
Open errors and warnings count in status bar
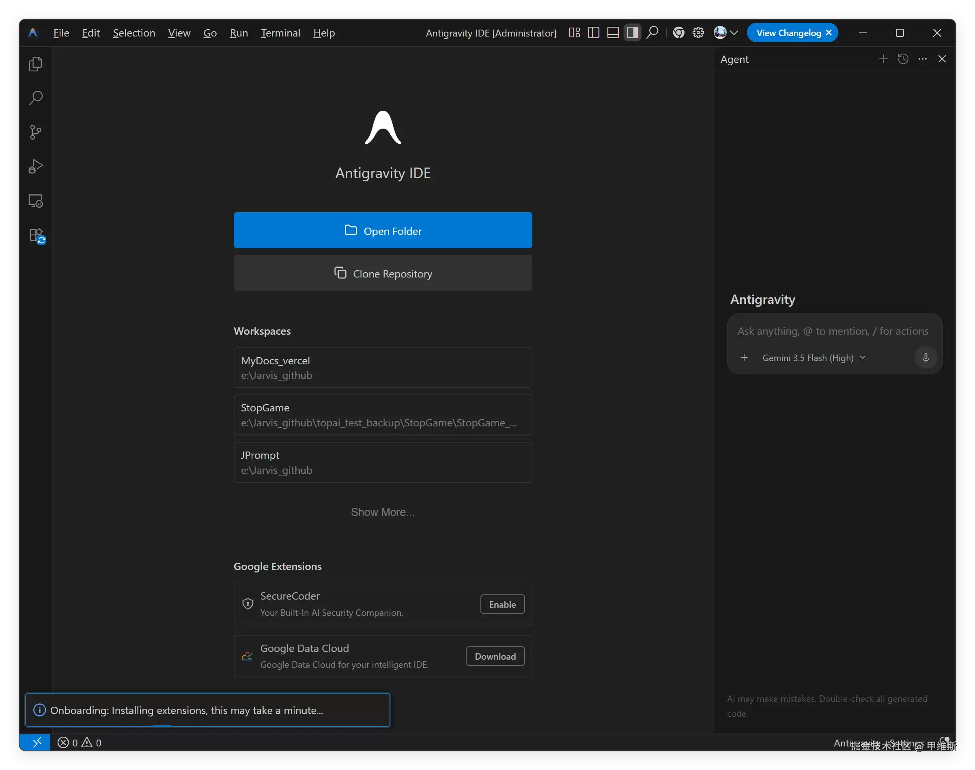pyautogui.click(x=80, y=742)
